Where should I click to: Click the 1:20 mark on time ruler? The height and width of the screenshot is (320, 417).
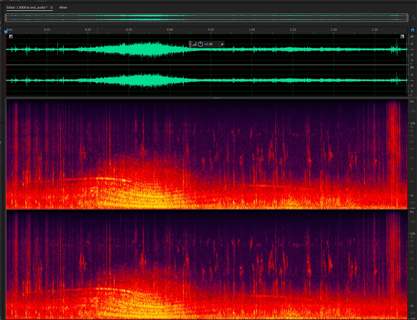334,30
